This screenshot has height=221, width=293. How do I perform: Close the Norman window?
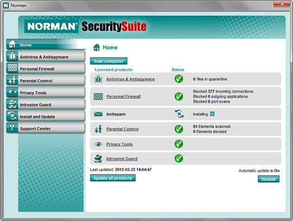282,4
